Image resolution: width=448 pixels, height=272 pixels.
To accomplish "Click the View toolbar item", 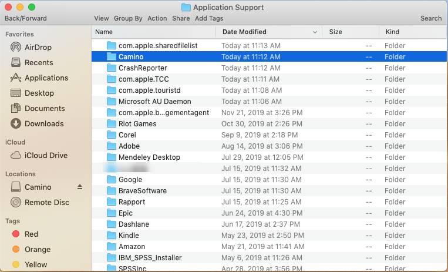I will point(101,18).
